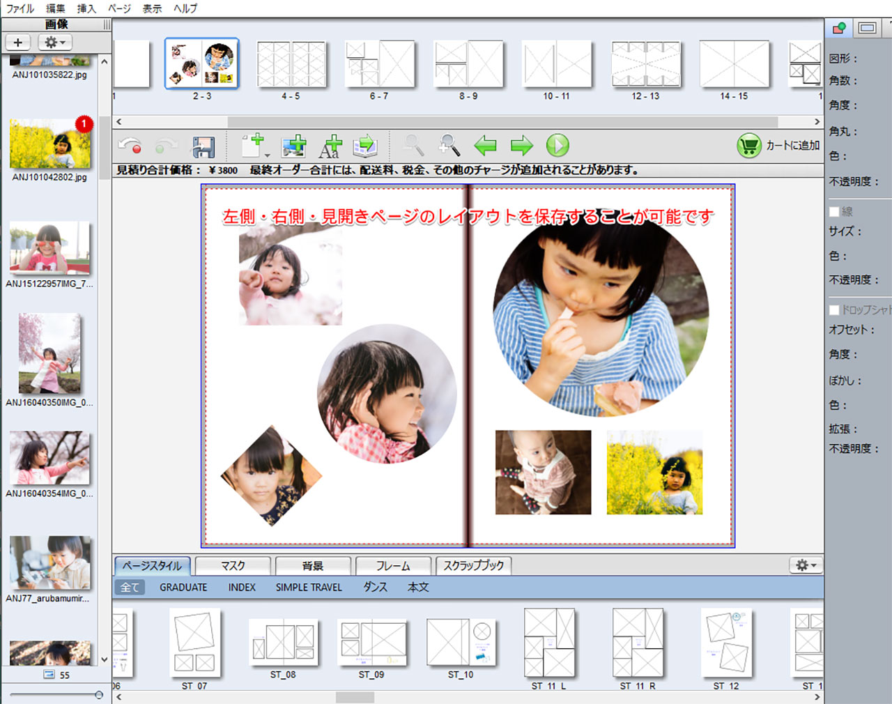The width and height of the screenshot is (892, 704).
Task: Select page thumbnail 2 - 3
Action: [202, 64]
